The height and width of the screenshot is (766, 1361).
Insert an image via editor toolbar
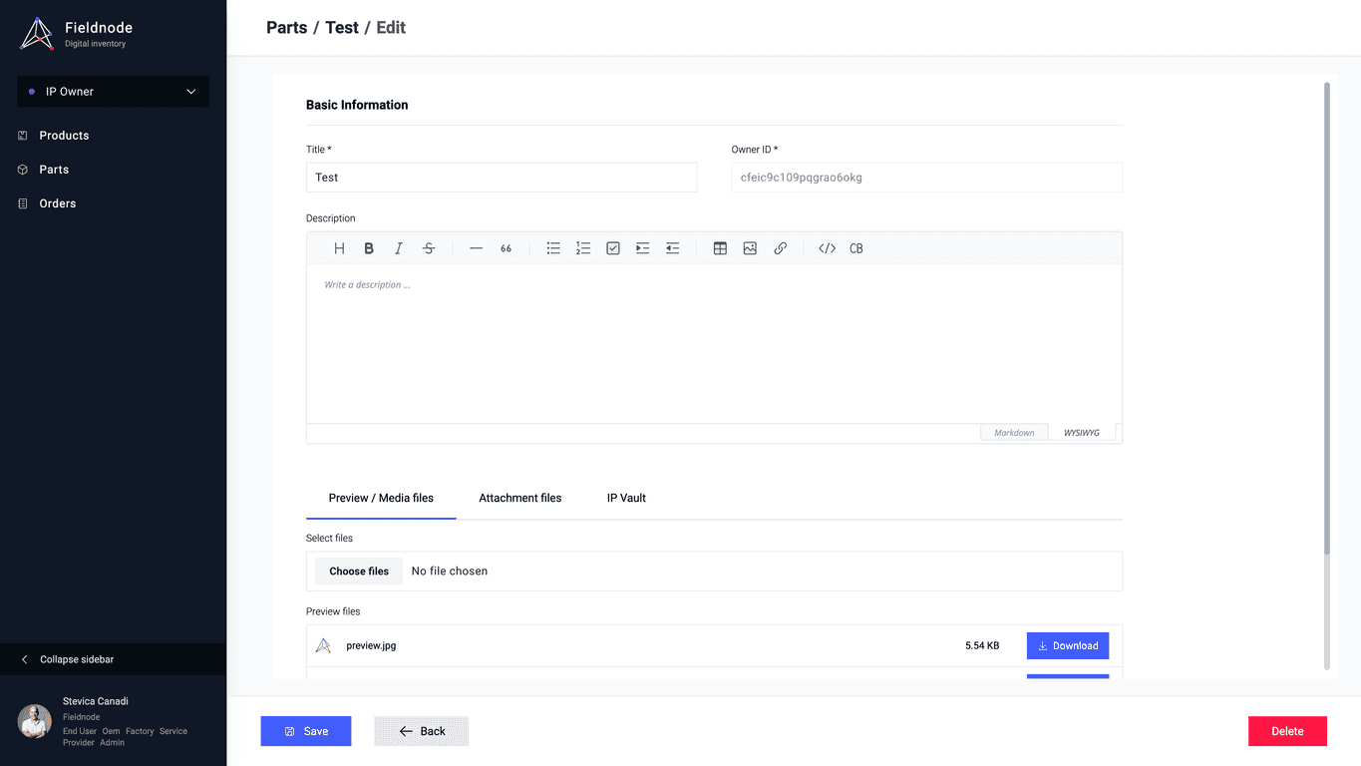[750, 248]
